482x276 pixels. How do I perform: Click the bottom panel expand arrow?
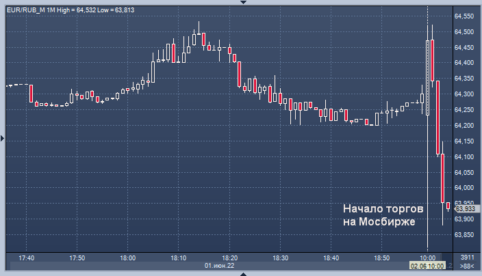240,273
